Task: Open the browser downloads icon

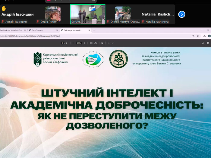Action: point(204,36)
